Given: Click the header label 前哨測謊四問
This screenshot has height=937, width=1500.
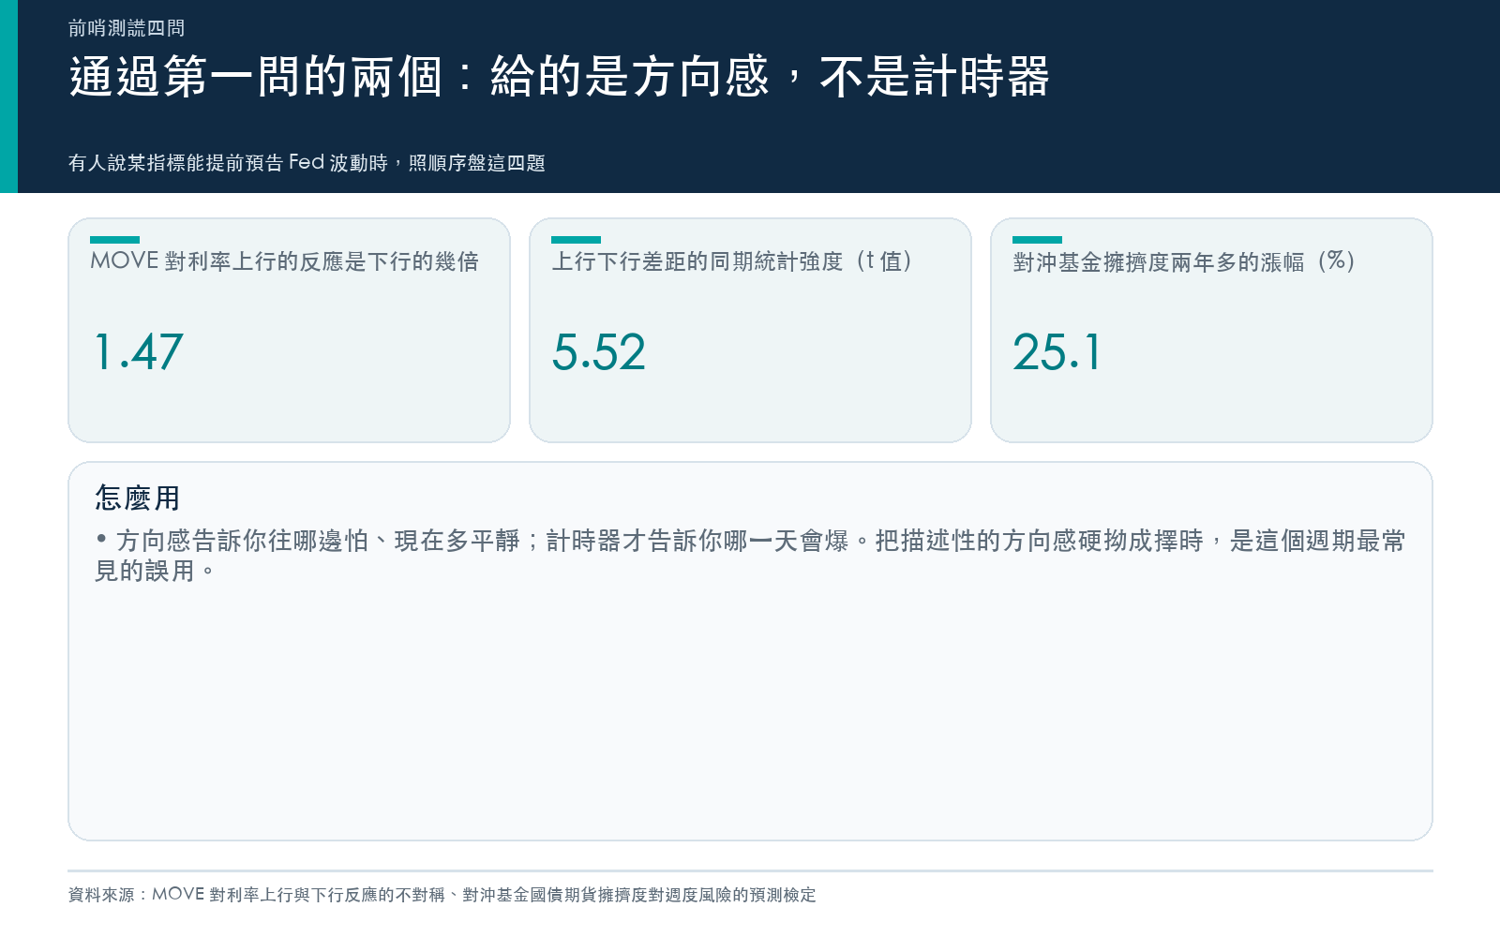Looking at the screenshot, I should pyautogui.click(x=127, y=28).
